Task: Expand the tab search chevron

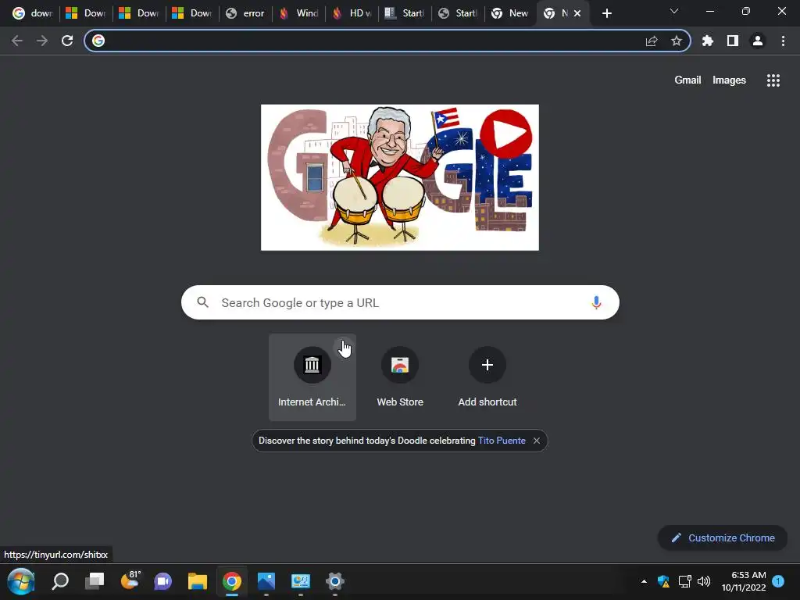Action: pyautogui.click(x=674, y=11)
